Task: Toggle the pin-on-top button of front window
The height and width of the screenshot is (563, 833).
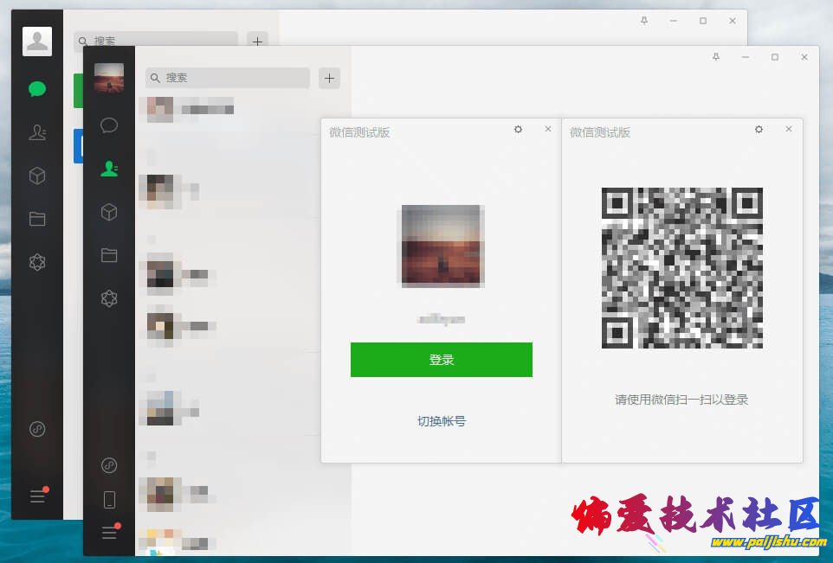Action: coord(715,57)
